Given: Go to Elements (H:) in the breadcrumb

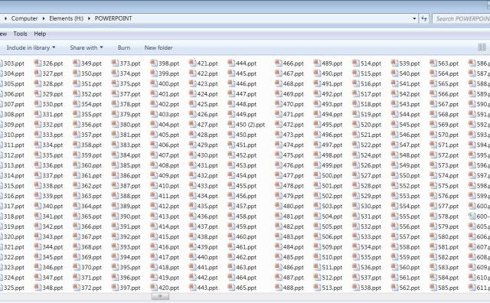Looking at the screenshot, I should [x=67, y=18].
